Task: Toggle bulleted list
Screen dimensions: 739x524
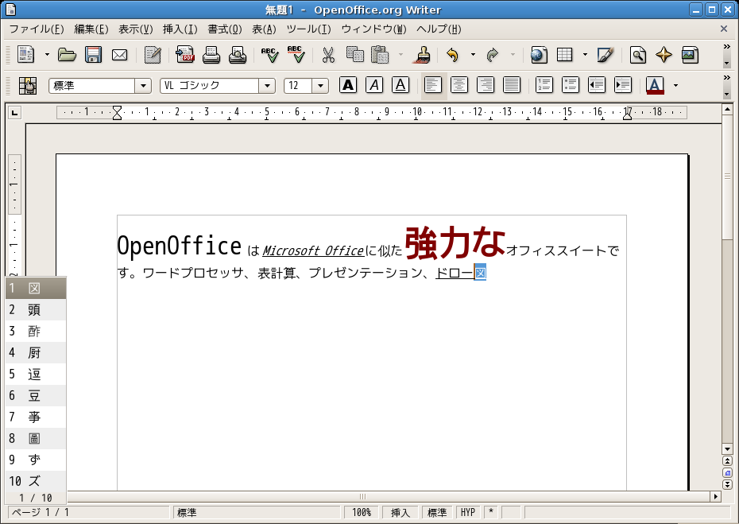Action: click(x=571, y=85)
